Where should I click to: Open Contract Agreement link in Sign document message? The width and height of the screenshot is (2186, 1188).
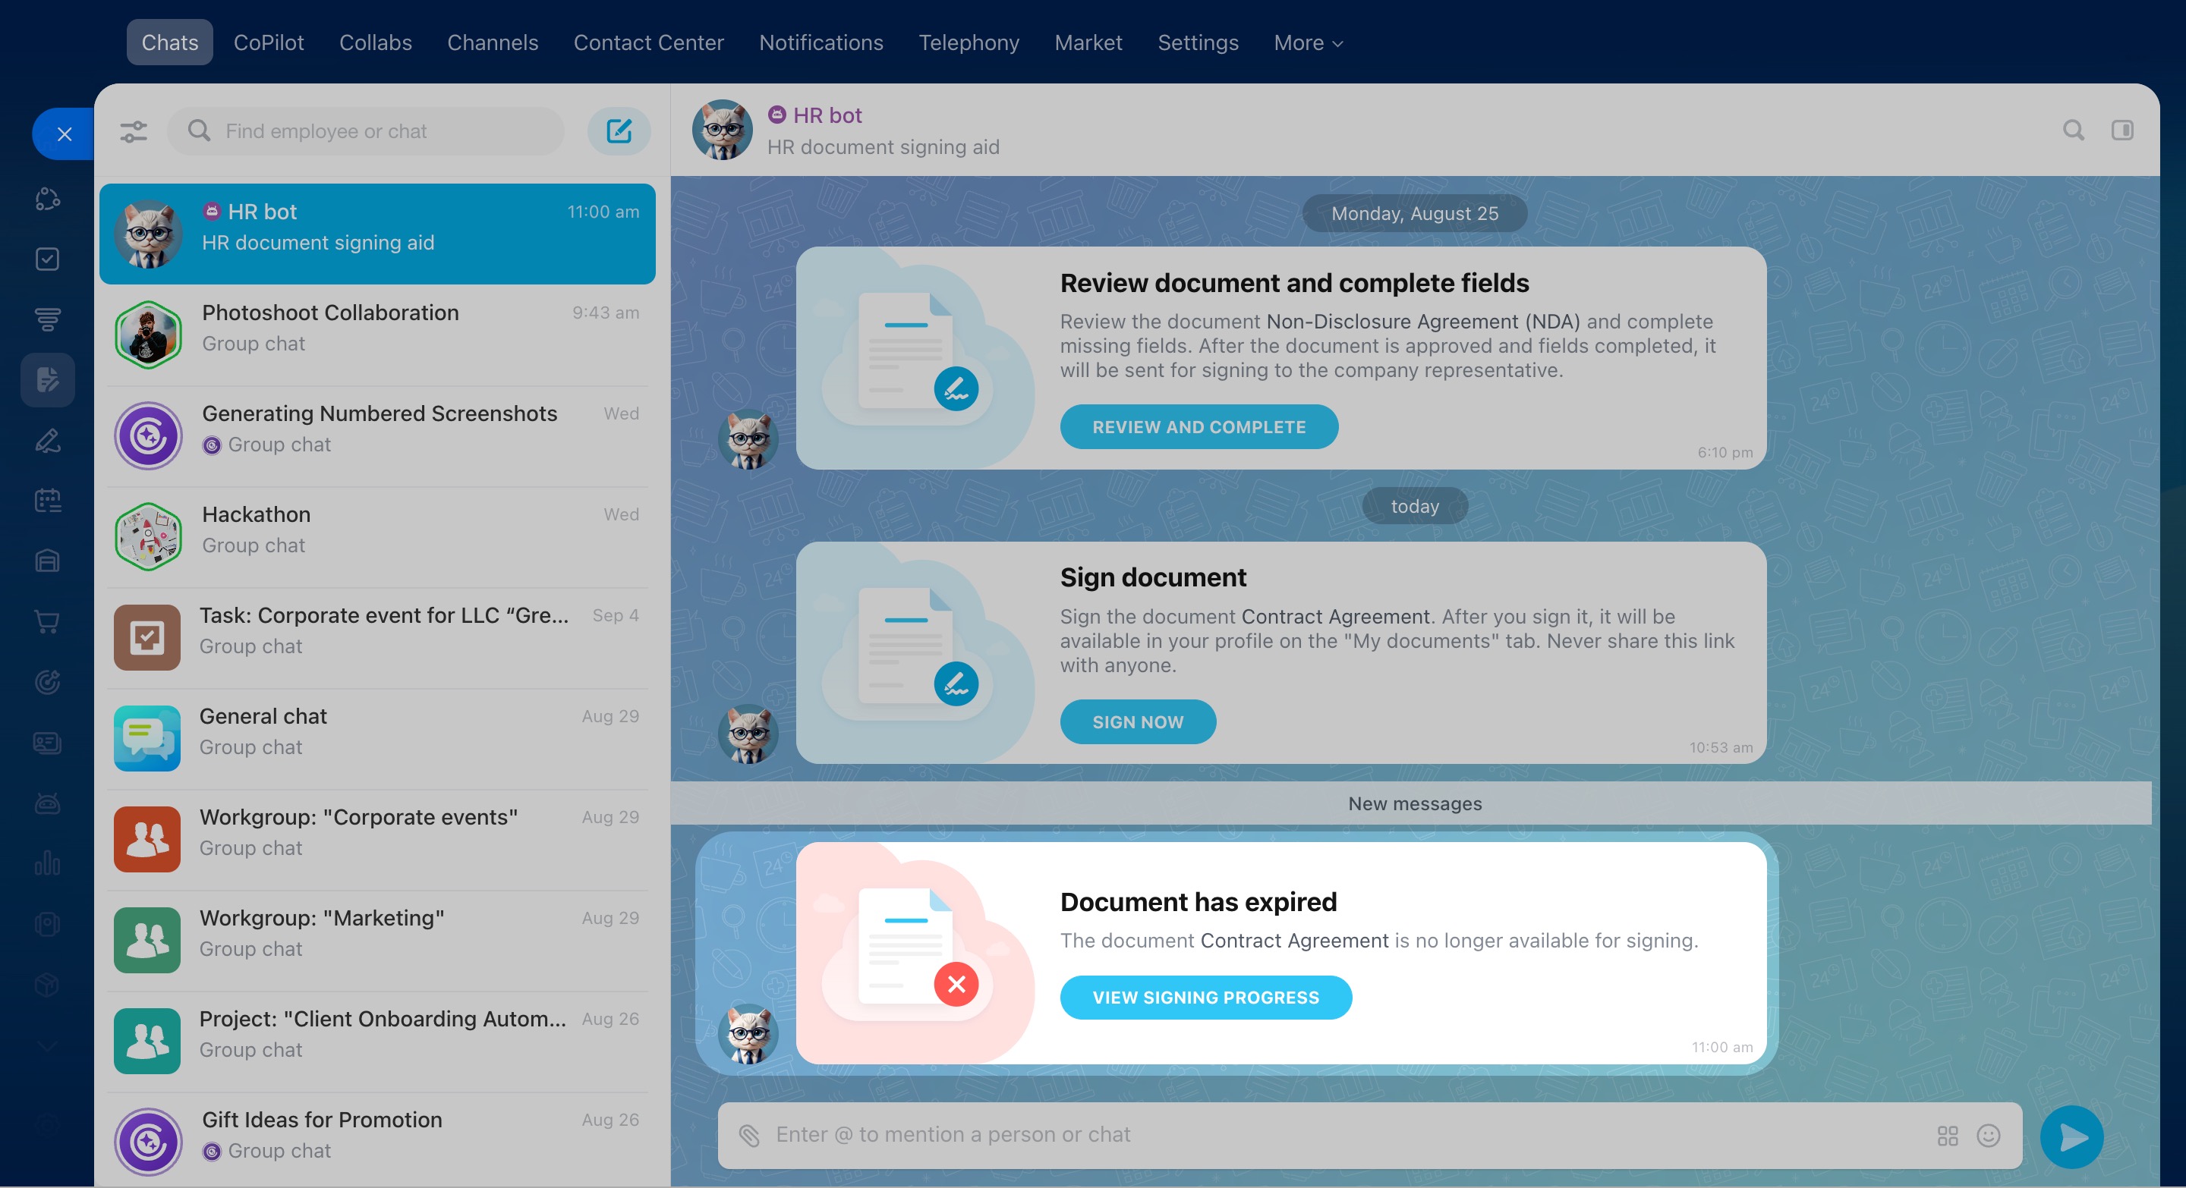pos(1335,617)
